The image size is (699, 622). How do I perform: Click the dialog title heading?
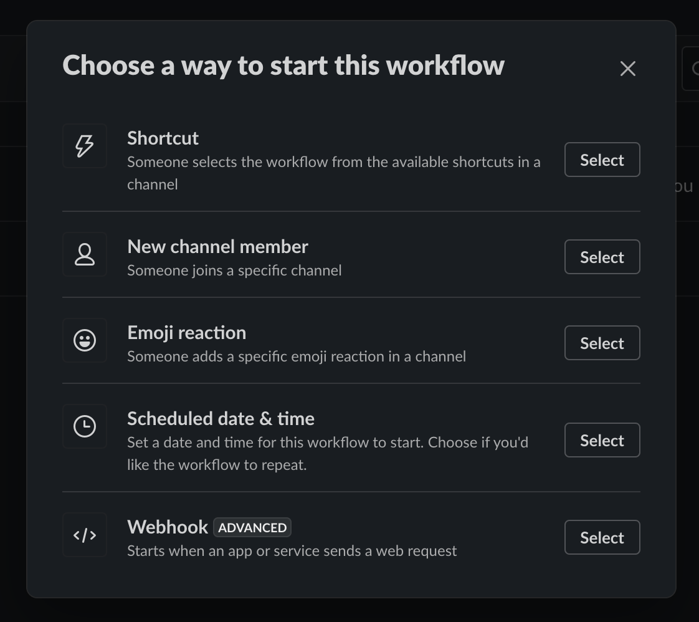(x=283, y=65)
